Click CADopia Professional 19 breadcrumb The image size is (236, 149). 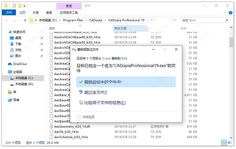pyautogui.click(x=126, y=20)
